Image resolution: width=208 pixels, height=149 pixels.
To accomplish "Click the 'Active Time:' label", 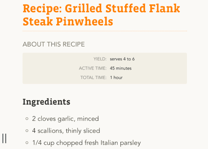I will click(93, 68).
